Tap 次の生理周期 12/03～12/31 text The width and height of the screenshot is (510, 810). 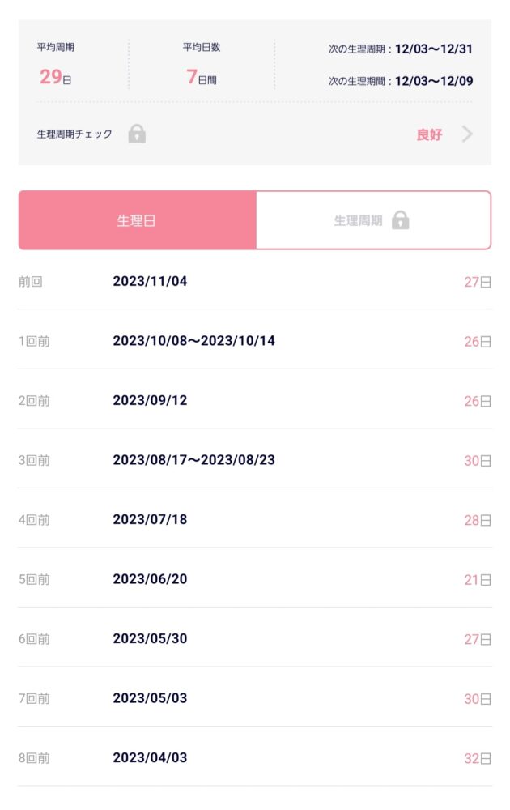tap(401, 49)
